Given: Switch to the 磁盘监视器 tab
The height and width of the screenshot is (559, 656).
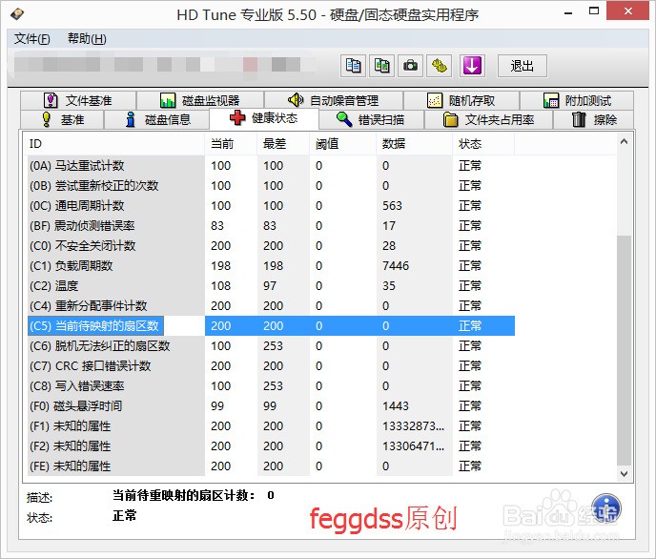Looking at the screenshot, I should pyautogui.click(x=200, y=101).
